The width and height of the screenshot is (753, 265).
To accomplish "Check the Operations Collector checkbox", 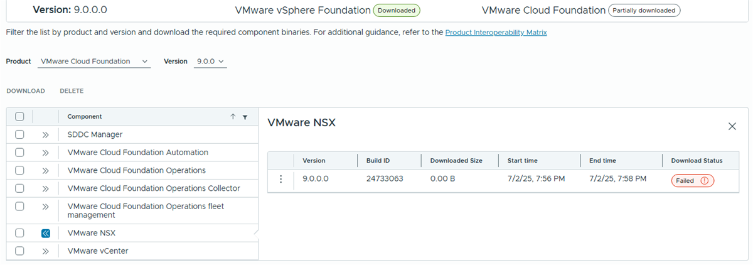I will click(19, 188).
